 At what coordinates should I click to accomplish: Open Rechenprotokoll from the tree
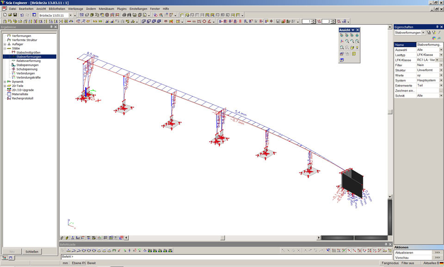(22, 98)
